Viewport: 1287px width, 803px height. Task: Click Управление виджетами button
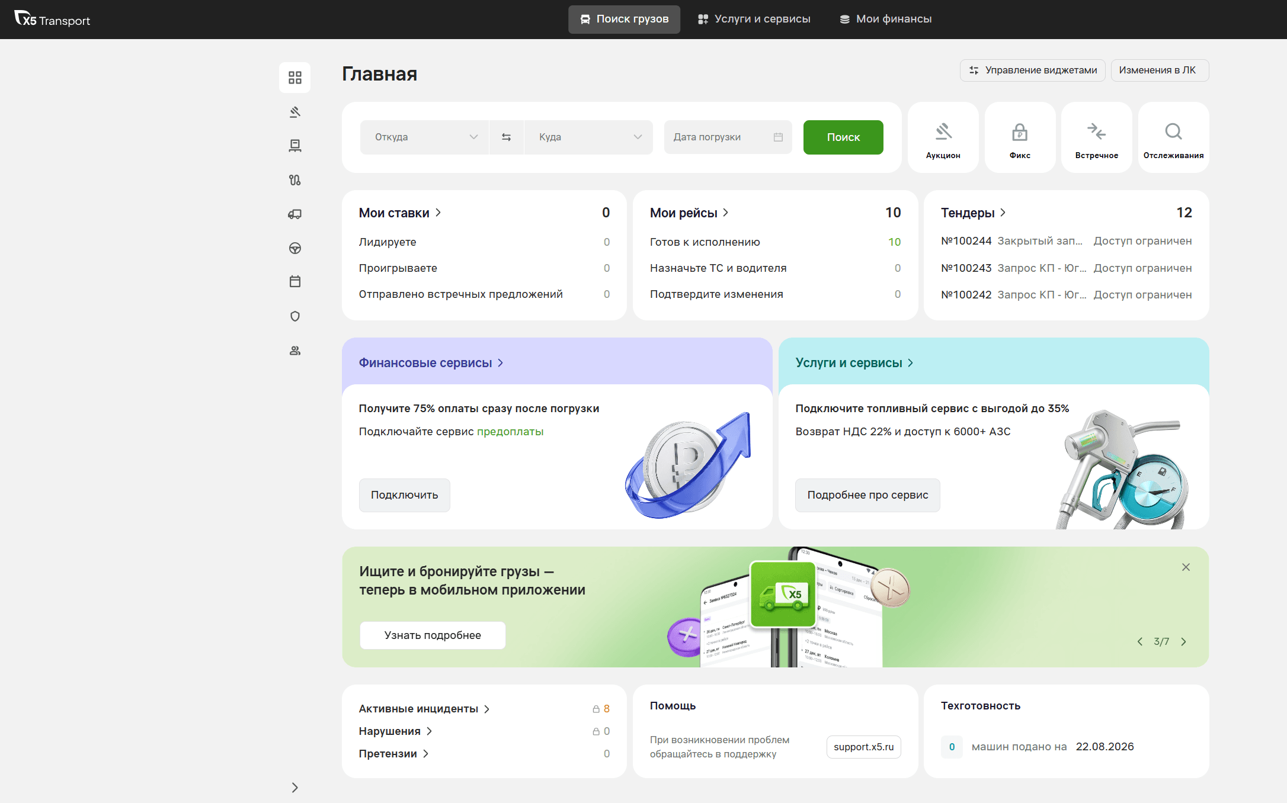[x=1032, y=70]
